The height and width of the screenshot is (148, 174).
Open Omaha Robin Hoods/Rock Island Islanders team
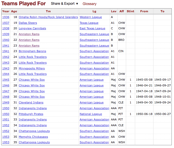click(x=48, y=17)
